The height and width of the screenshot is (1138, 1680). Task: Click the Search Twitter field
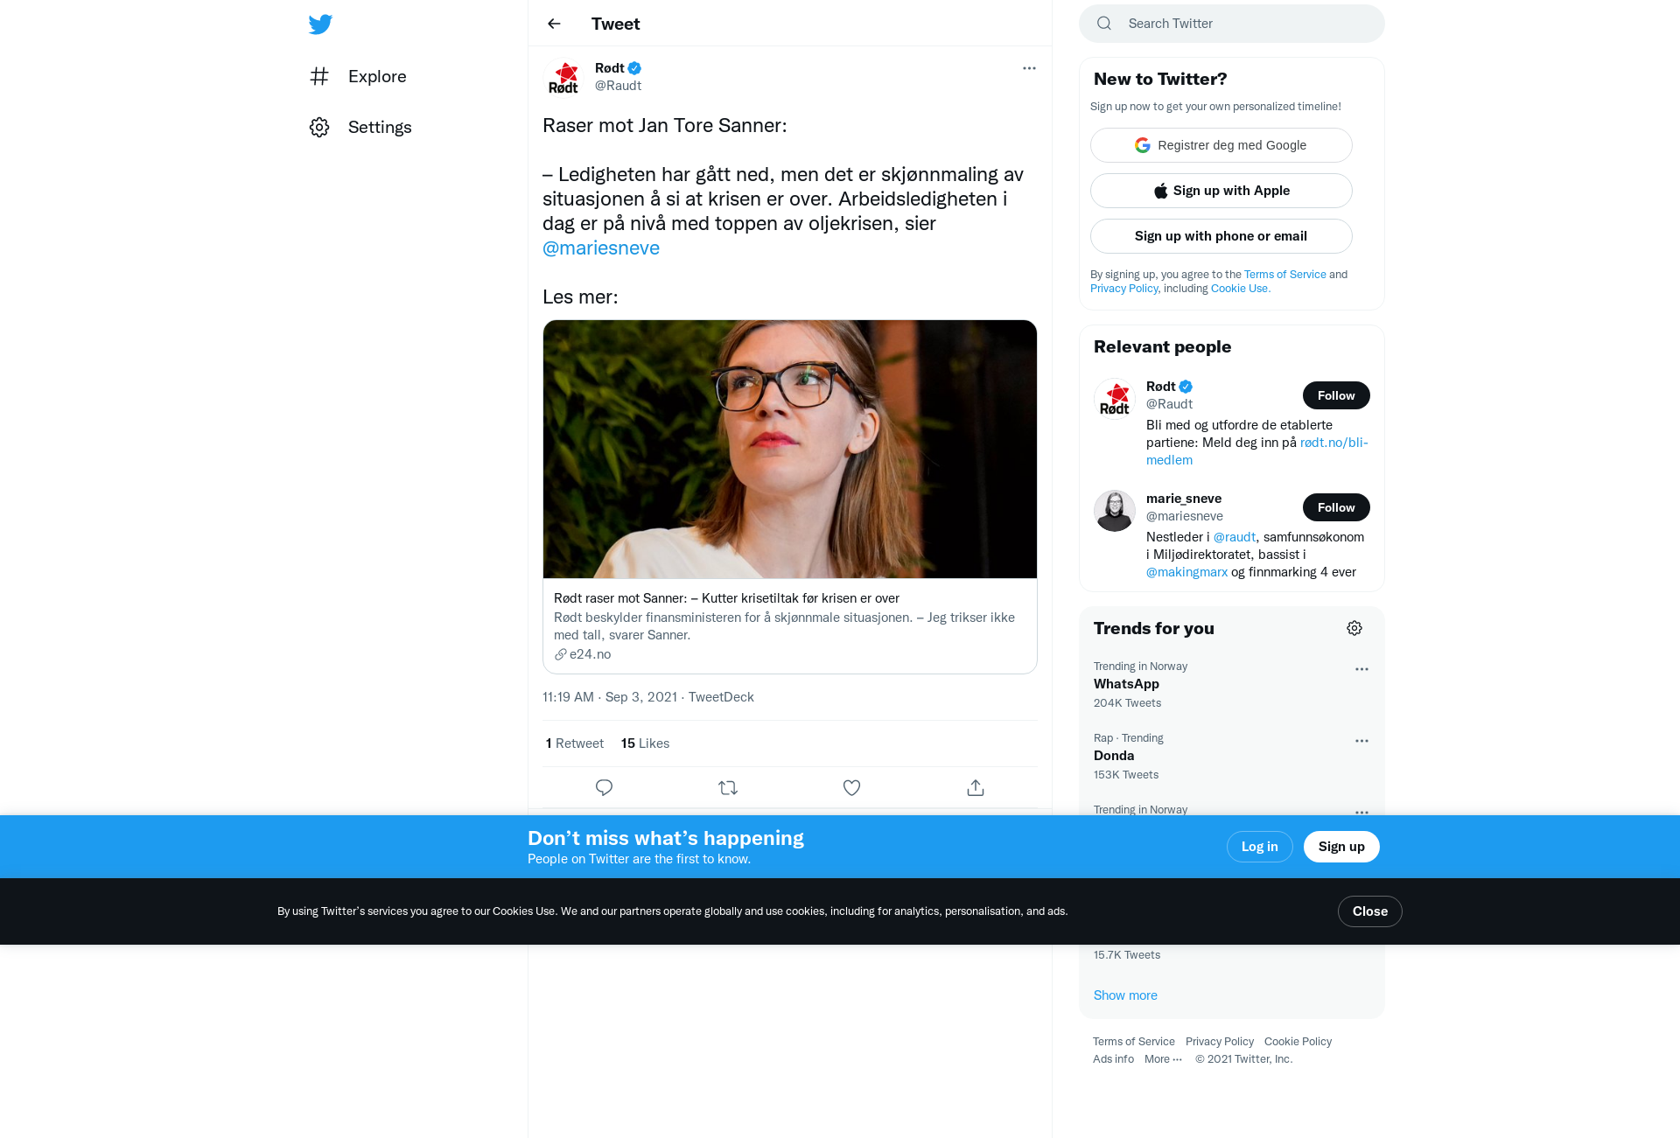click(x=1232, y=24)
